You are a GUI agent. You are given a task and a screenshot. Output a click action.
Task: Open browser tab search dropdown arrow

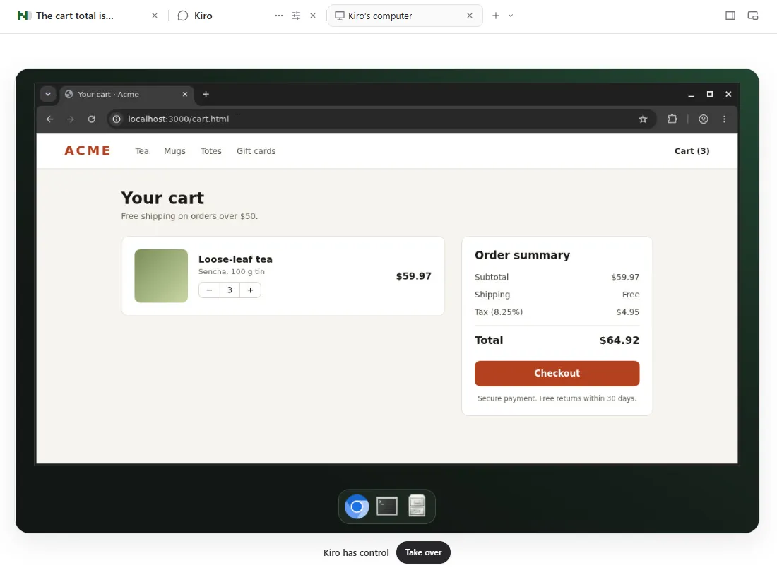tap(48, 94)
